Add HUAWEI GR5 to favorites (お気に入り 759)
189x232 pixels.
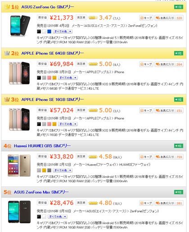tap(169, 157)
